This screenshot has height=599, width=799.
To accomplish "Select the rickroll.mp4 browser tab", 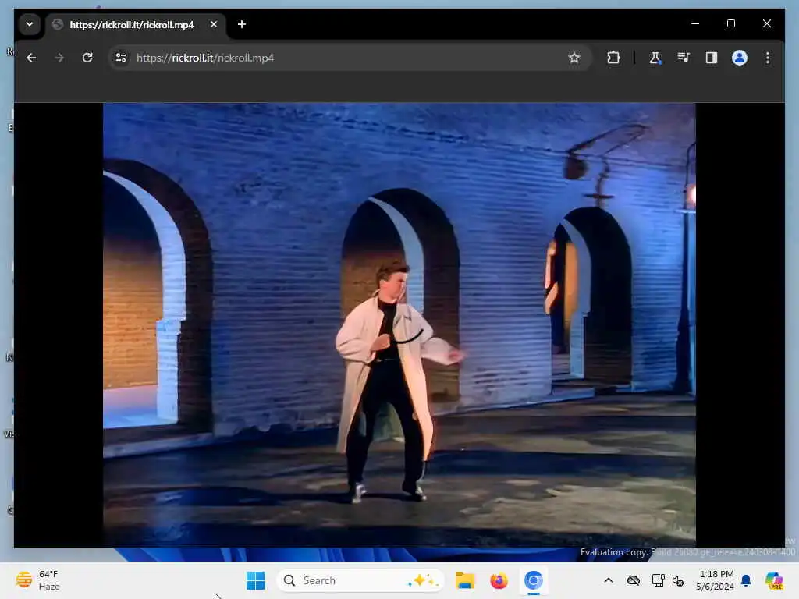I will (137, 24).
